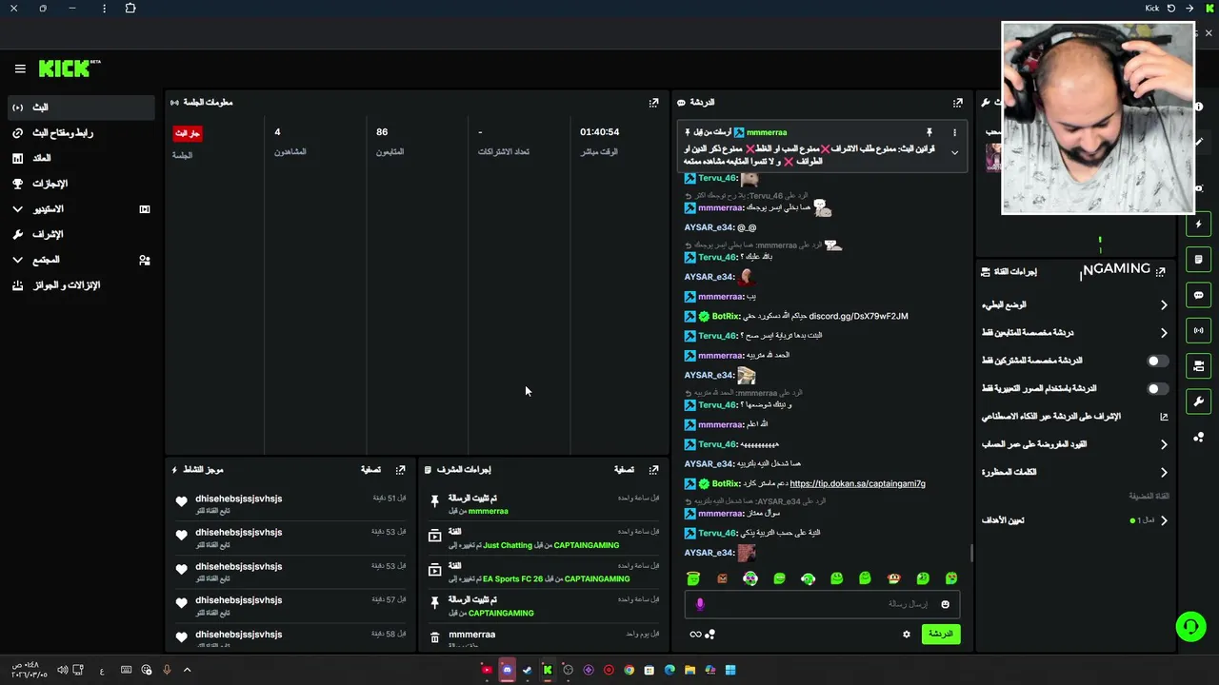This screenshot has height=685, width=1219.
Task: Open the hamburger menu beside the KICK logo
Action: click(x=20, y=68)
